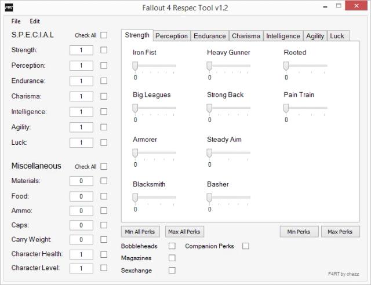Click the F4RT app icon in title bar
This screenshot has width=371, height=285.
[x=9, y=8]
